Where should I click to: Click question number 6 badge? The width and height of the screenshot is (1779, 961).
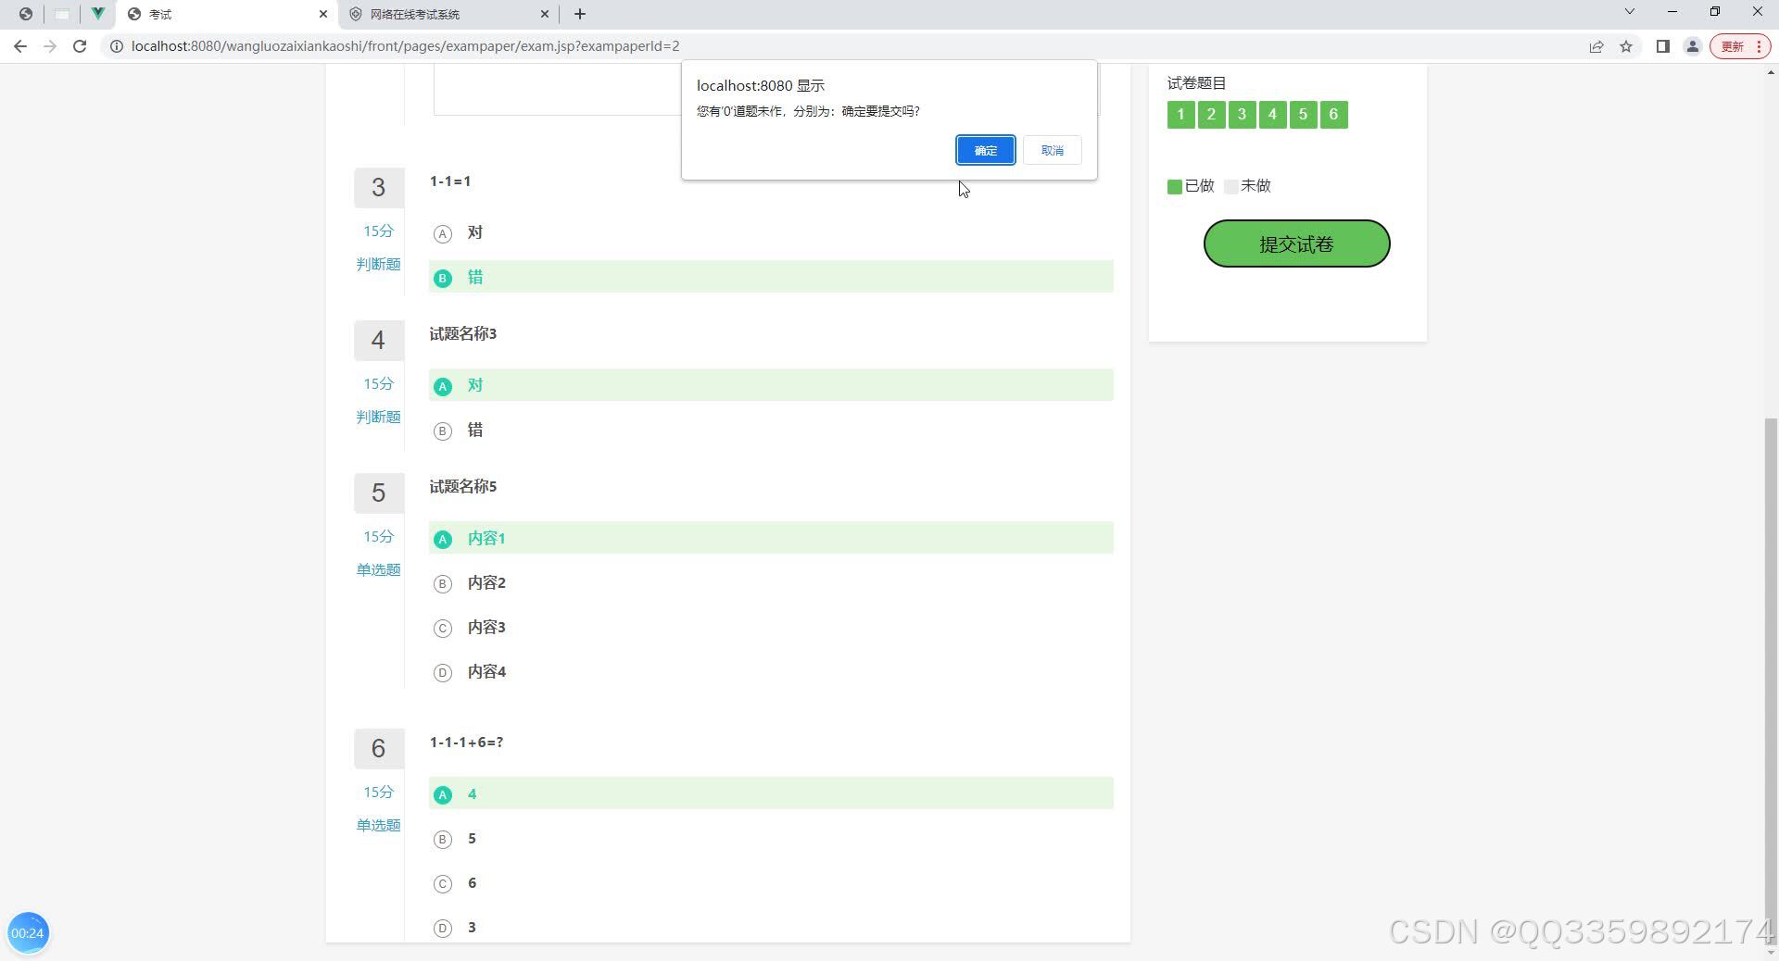tap(378, 749)
